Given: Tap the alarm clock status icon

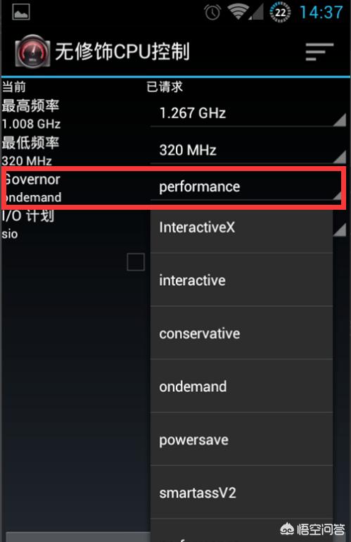Looking at the screenshot, I should coord(212,13).
